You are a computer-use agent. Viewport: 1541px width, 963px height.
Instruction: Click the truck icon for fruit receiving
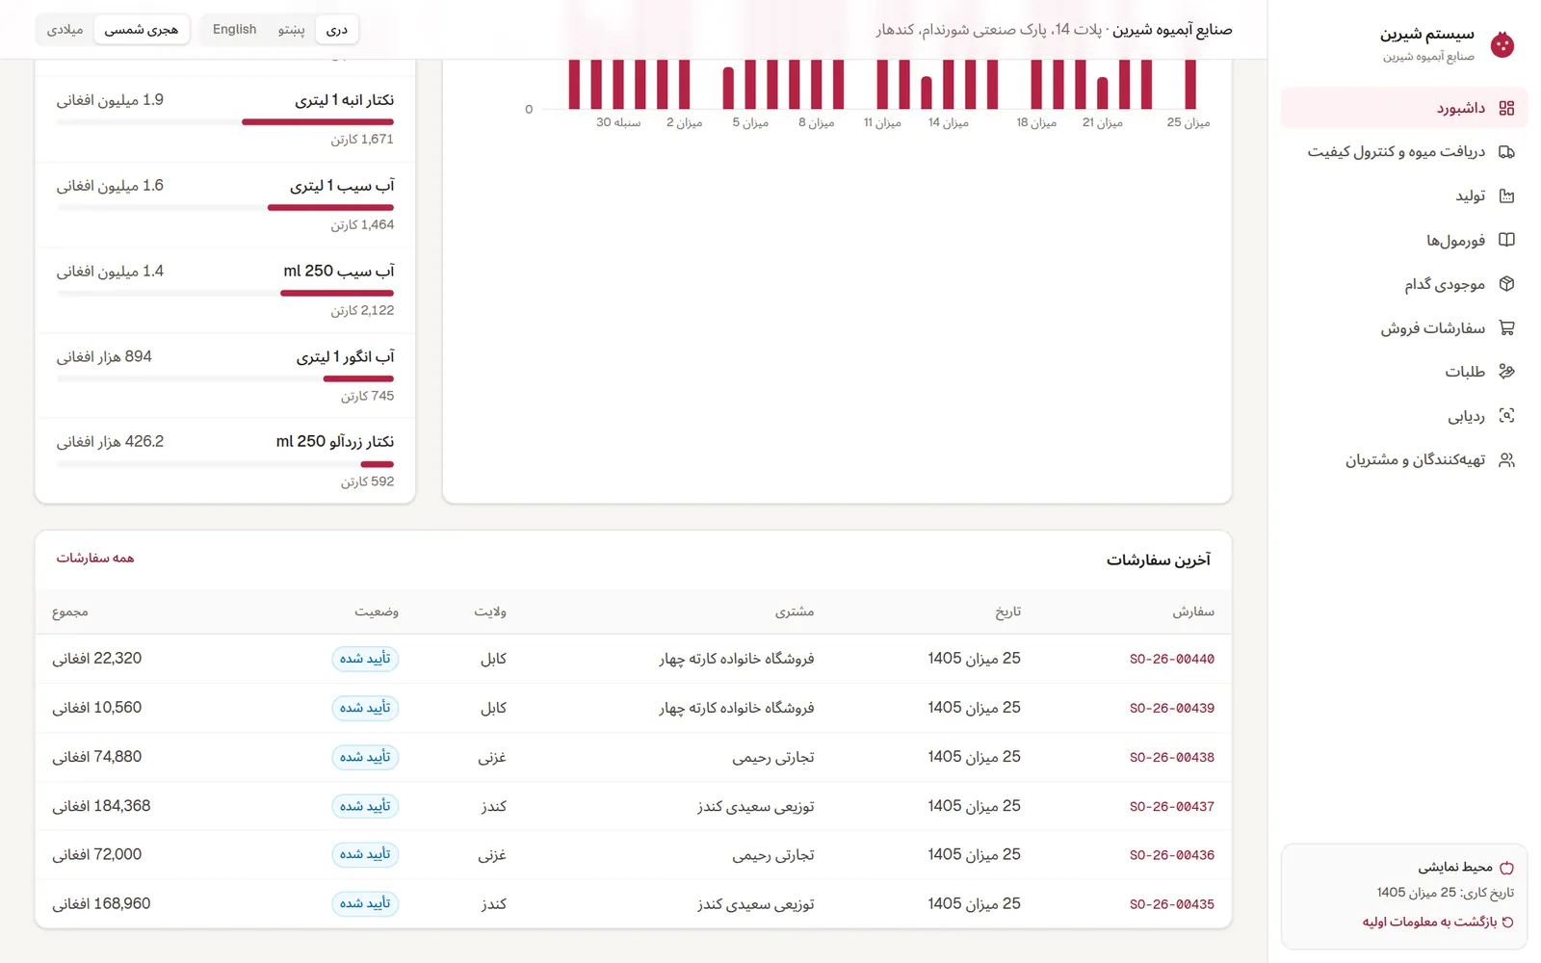[x=1506, y=152]
